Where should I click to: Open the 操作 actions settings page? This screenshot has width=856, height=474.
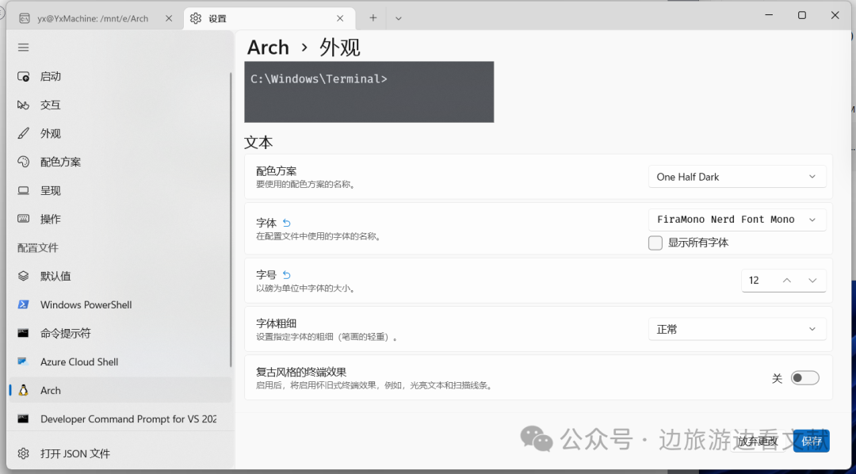(120, 219)
